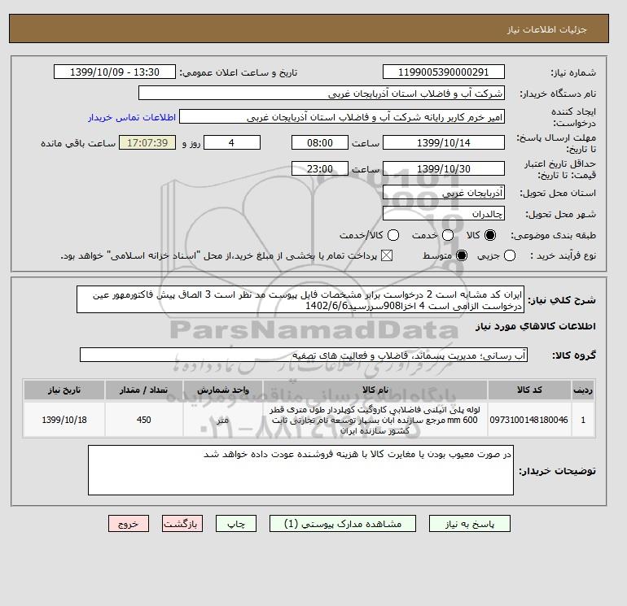Screen dimensions: 627x606
Task: Click the نام کالا column header
Action: pos(375,390)
